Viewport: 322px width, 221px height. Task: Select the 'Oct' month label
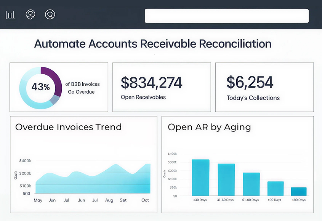tap(145, 200)
